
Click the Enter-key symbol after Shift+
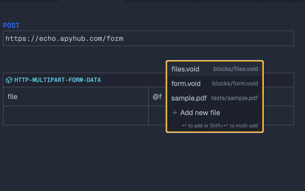coord(226,125)
